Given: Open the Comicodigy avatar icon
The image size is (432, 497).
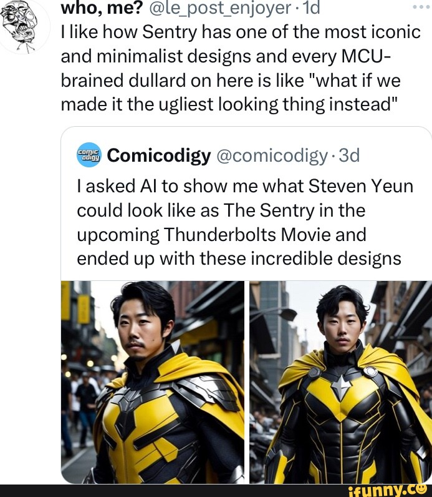Looking at the screenshot, I should [x=89, y=155].
